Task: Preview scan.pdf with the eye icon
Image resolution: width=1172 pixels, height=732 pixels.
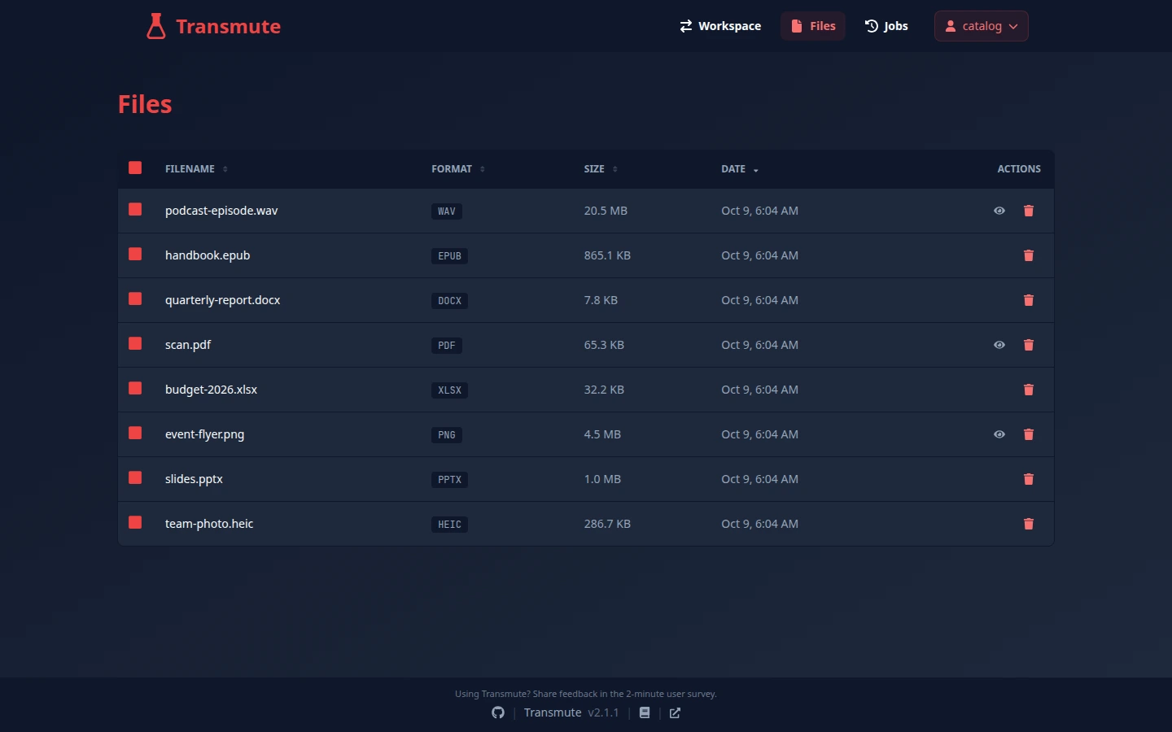Action: [999, 345]
